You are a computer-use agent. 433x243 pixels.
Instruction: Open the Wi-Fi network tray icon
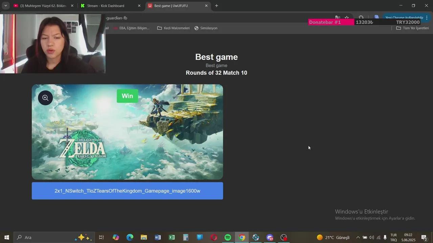click(x=379, y=238)
